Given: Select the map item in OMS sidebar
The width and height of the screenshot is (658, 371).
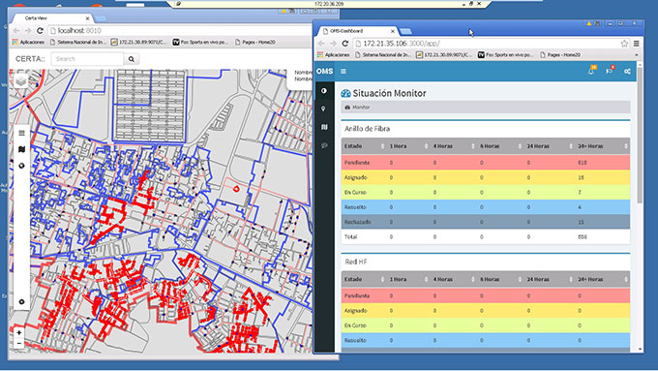Looking at the screenshot, I should point(324,127).
